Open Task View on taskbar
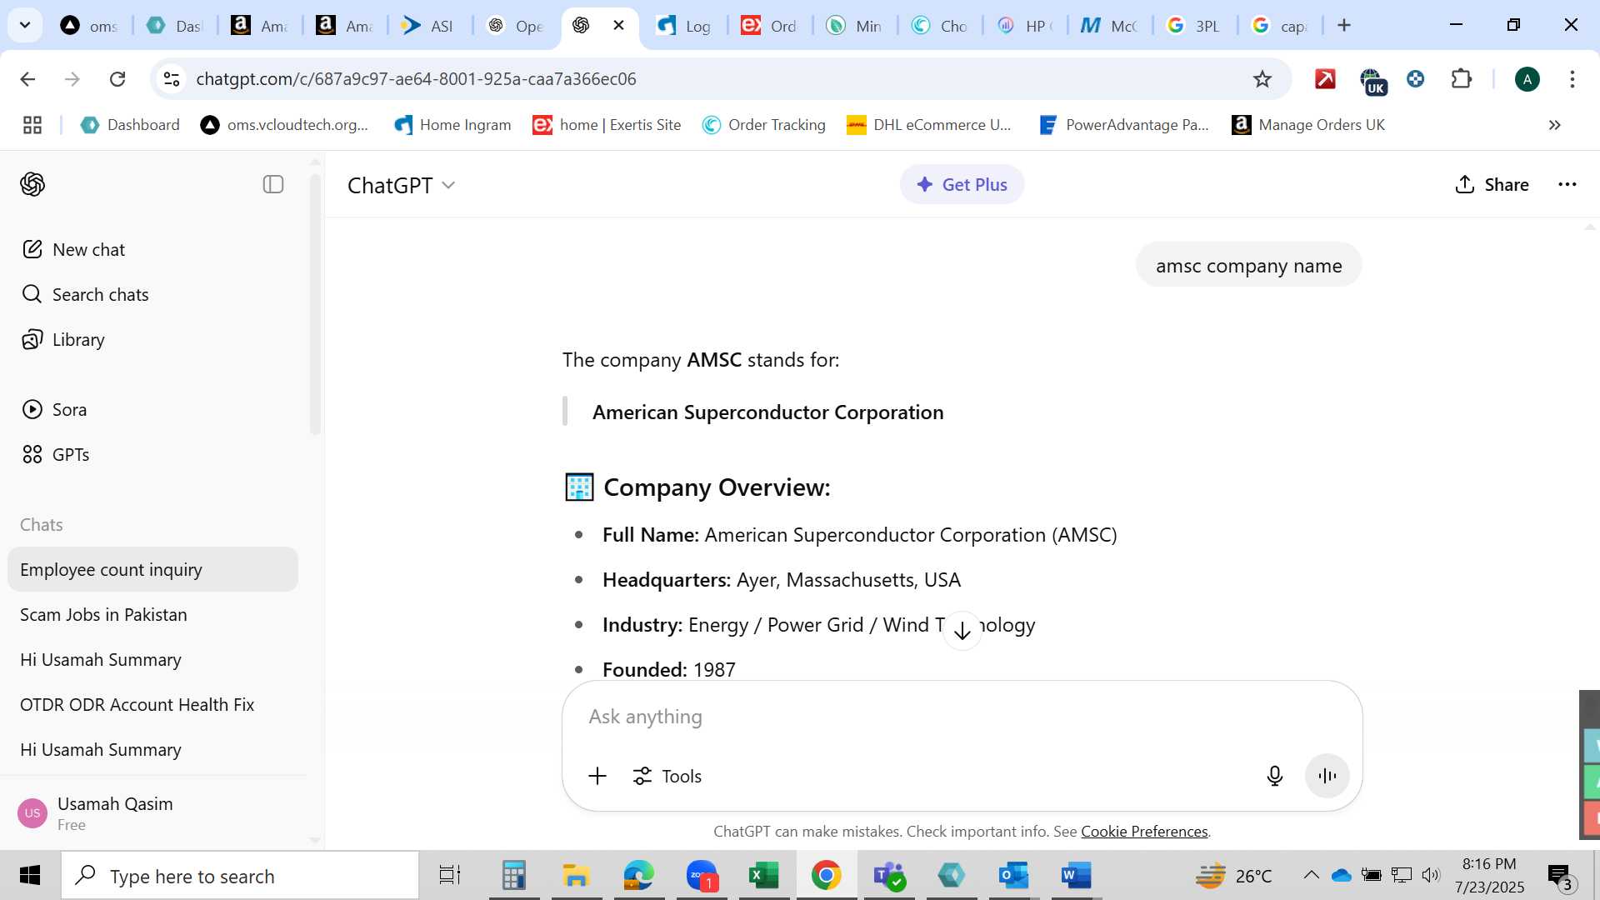The image size is (1600, 900). pyautogui.click(x=450, y=875)
